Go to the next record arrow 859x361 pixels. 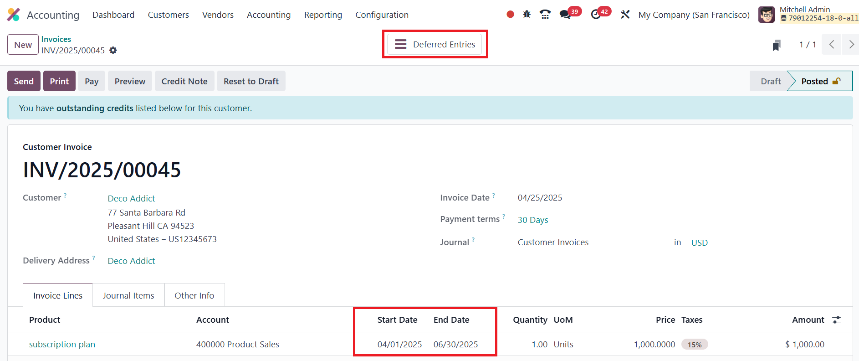(x=851, y=45)
